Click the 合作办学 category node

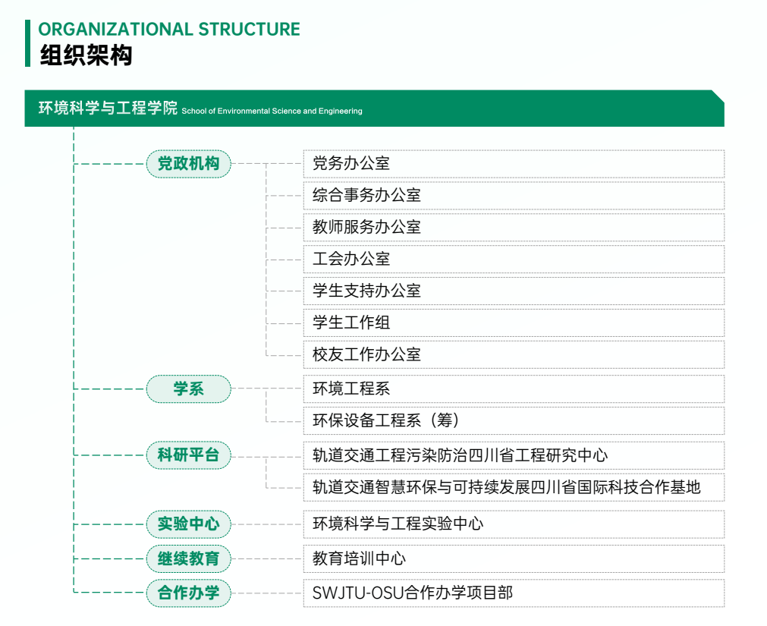coord(188,593)
